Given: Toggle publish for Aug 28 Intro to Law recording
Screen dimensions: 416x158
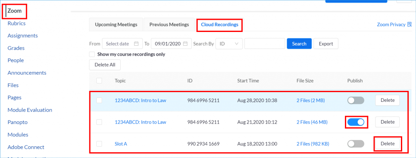Looking at the screenshot, I should 356,100.
